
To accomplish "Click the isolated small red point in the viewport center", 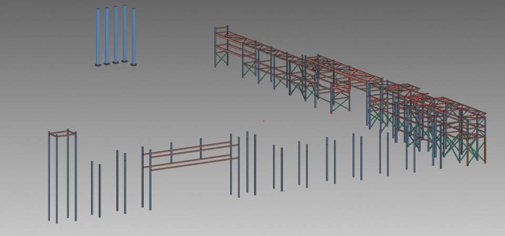I will 264,121.
